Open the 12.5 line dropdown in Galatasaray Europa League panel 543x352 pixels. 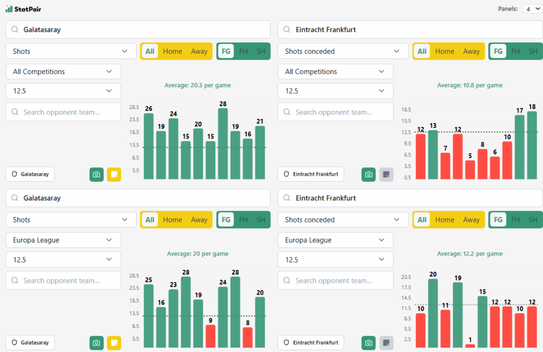64,260
